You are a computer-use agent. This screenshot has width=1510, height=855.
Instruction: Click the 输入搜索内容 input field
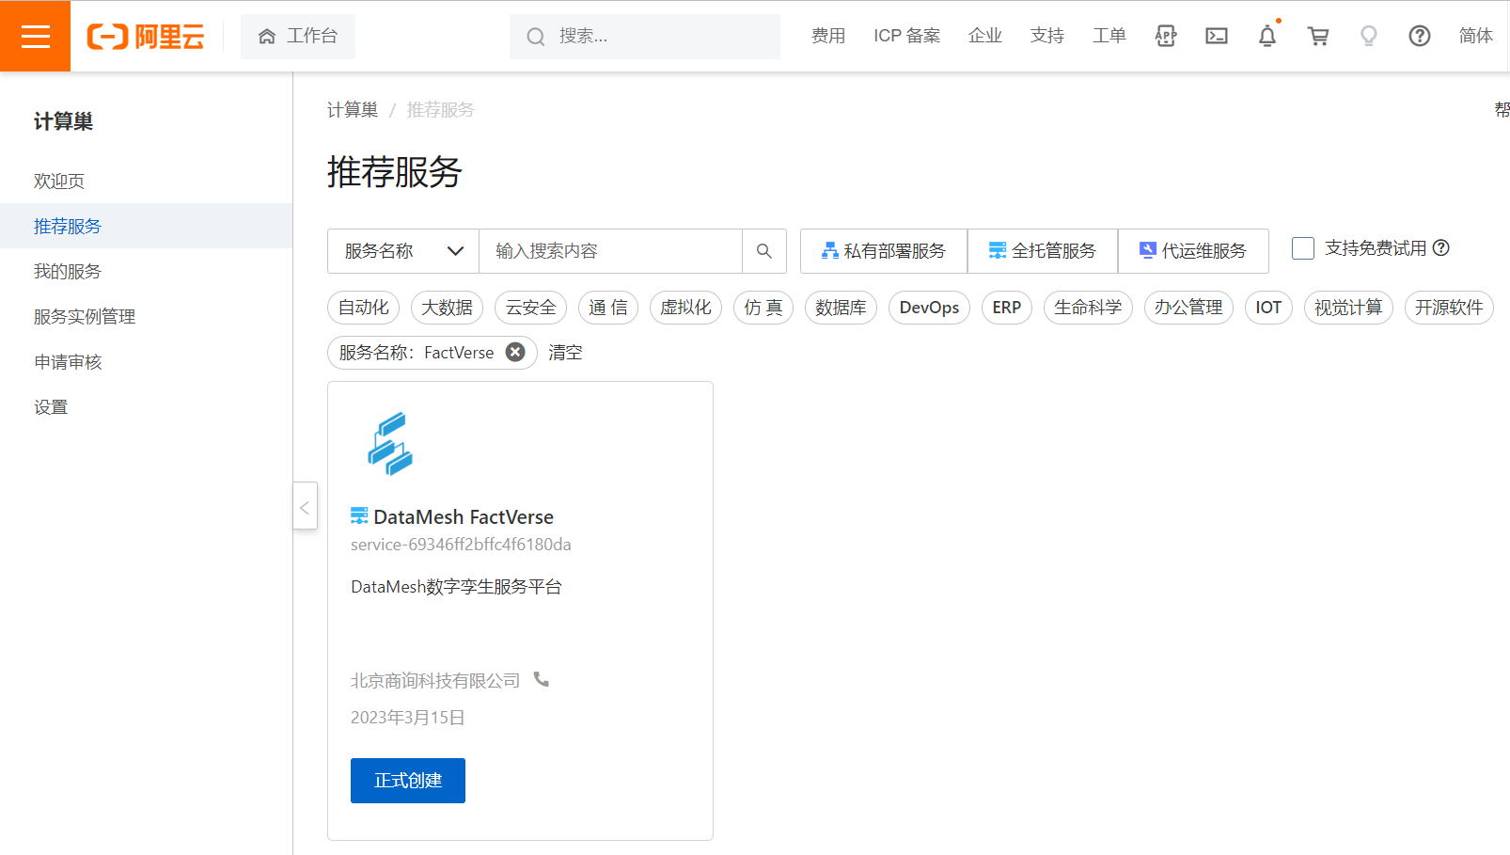[611, 251]
